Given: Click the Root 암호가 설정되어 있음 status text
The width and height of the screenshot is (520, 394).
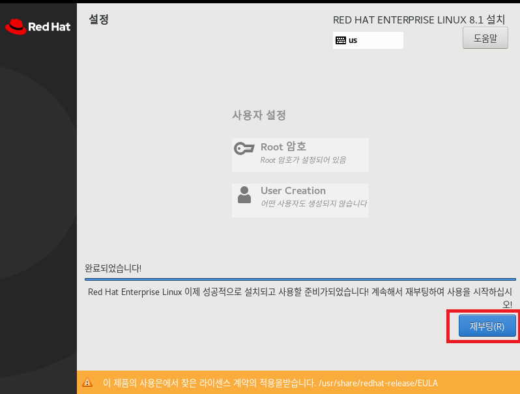Looking at the screenshot, I should [303, 160].
